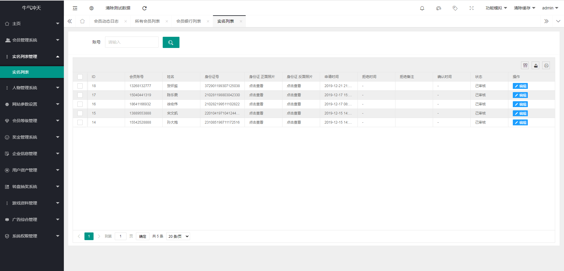This screenshot has height=271, width=564.
Task: Check the select-all header checkbox
Action: (80, 77)
